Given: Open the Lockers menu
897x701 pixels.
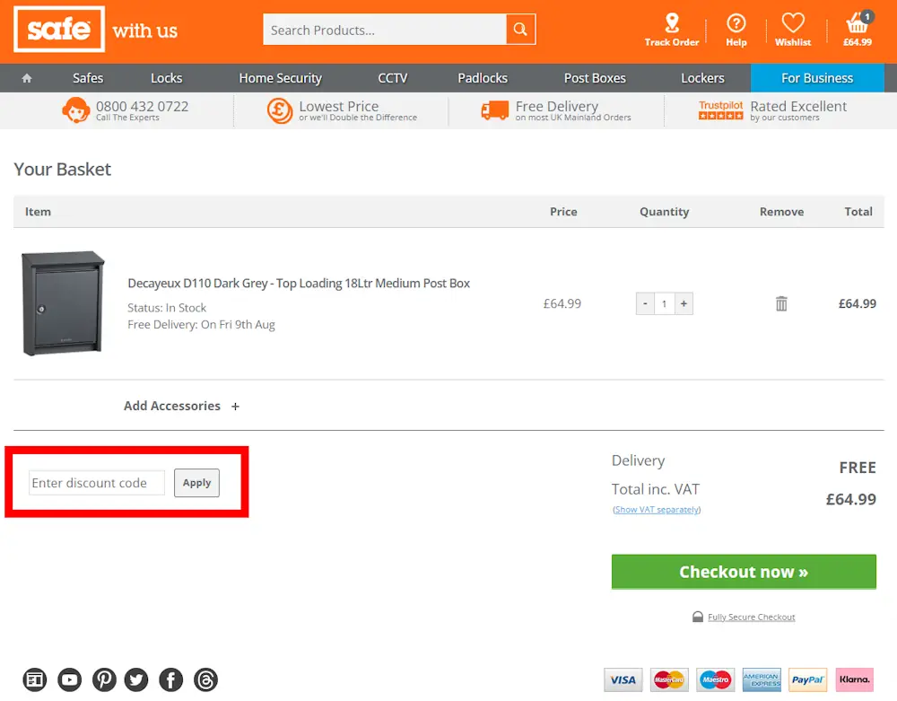Looking at the screenshot, I should click(702, 78).
